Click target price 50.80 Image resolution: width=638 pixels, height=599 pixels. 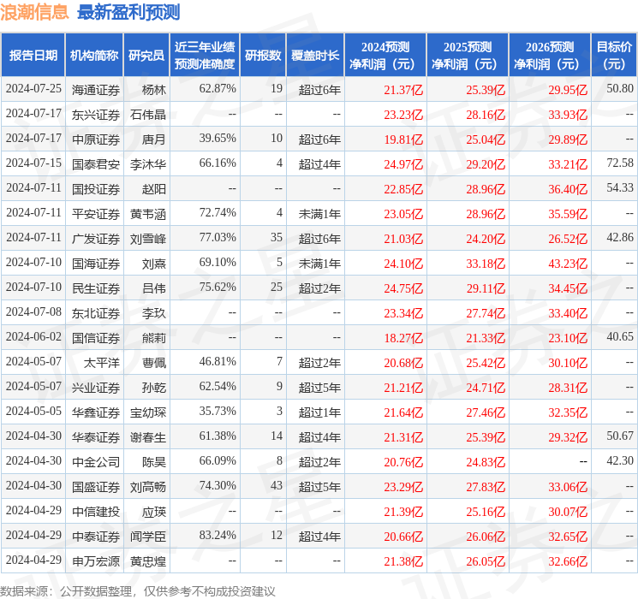tap(620, 88)
